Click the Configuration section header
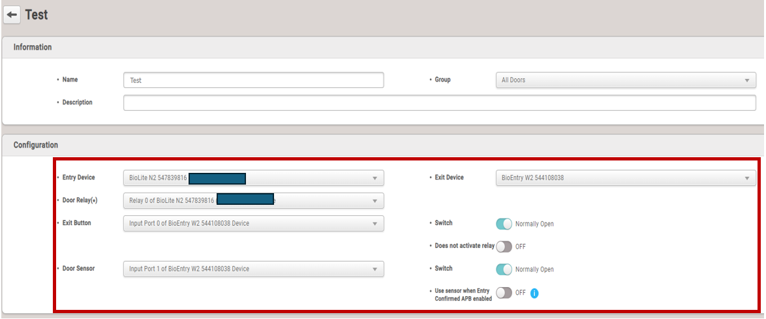This screenshot has width=766, height=319. [36, 145]
